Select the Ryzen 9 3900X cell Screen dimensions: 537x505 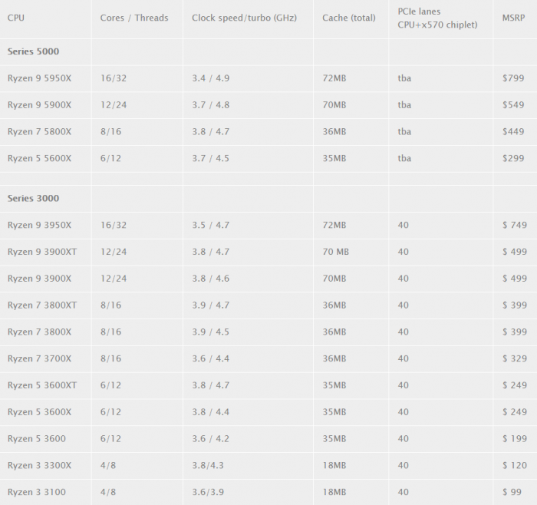[x=39, y=279]
